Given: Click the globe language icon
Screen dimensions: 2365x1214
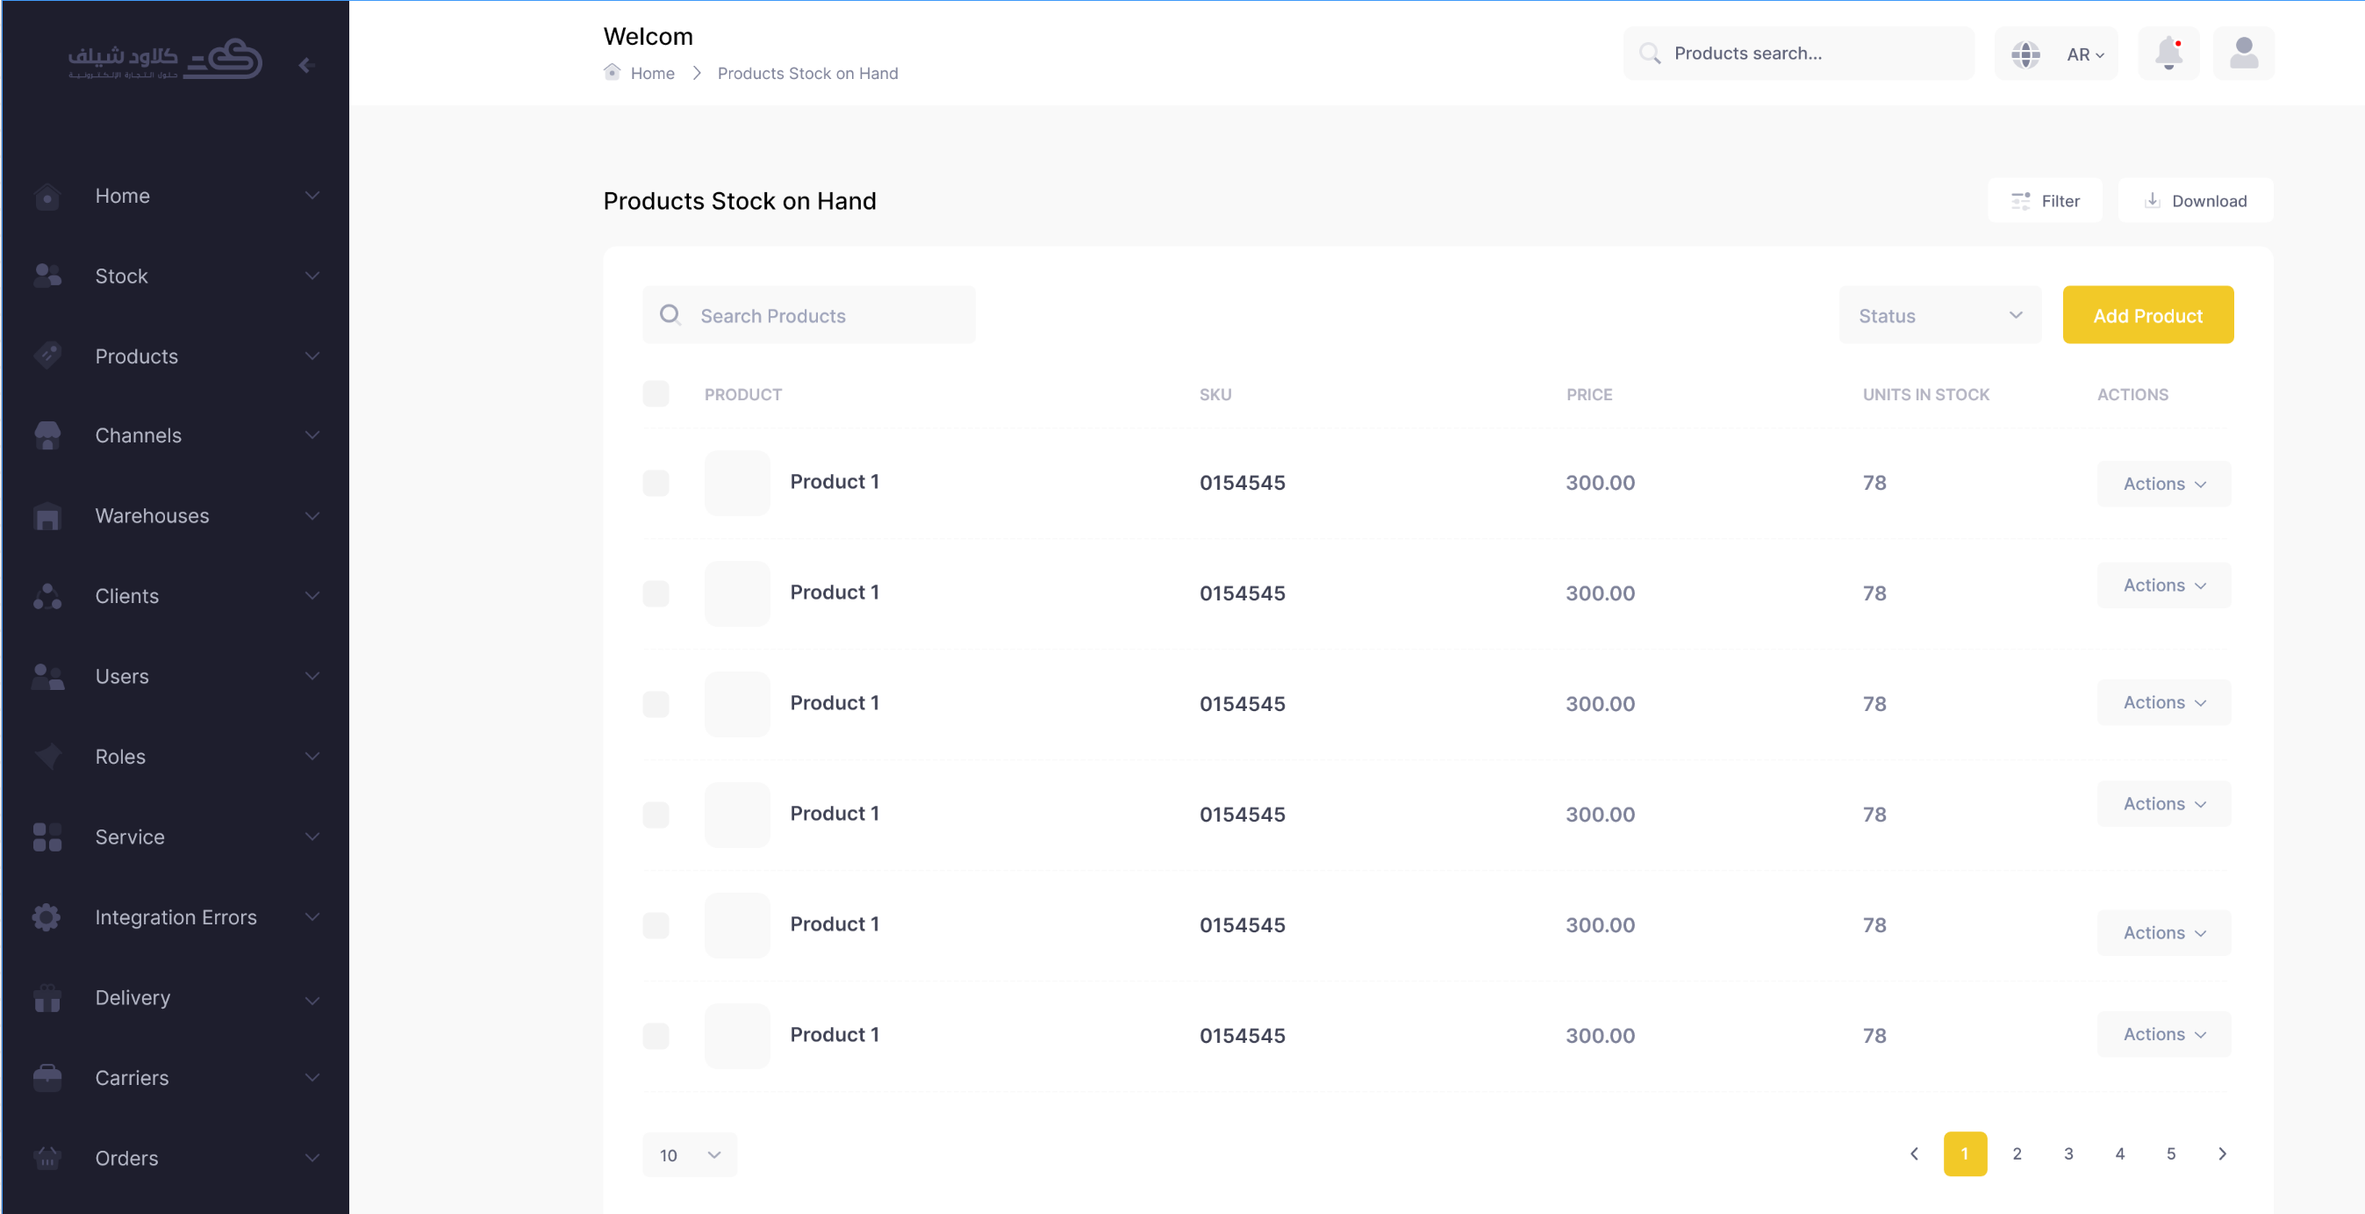Looking at the screenshot, I should (x=2025, y=54).
